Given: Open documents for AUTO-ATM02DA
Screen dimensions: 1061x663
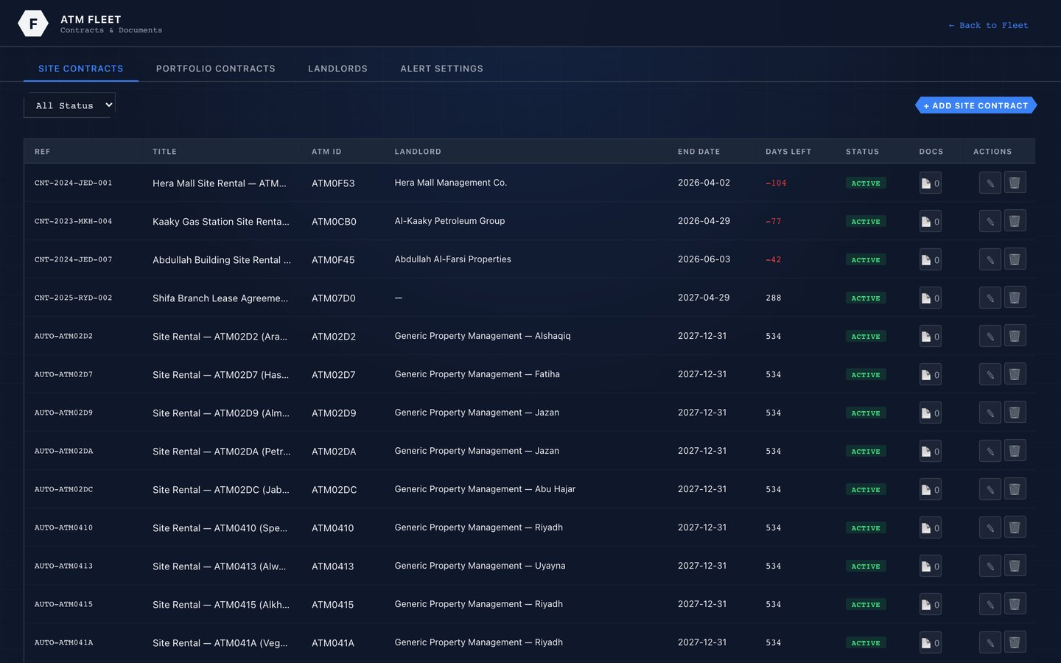Looking at the screenshot, I should [x=931, y=452].
